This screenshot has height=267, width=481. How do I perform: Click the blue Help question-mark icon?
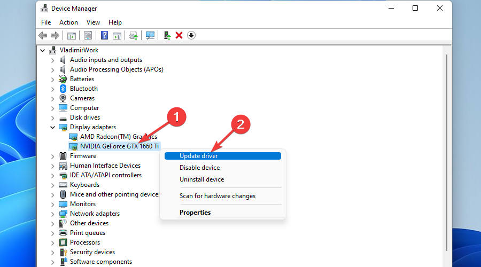[104, 36]
